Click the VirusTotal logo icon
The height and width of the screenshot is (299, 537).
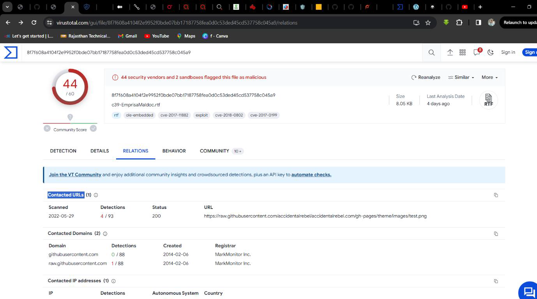tap(11, 52)
